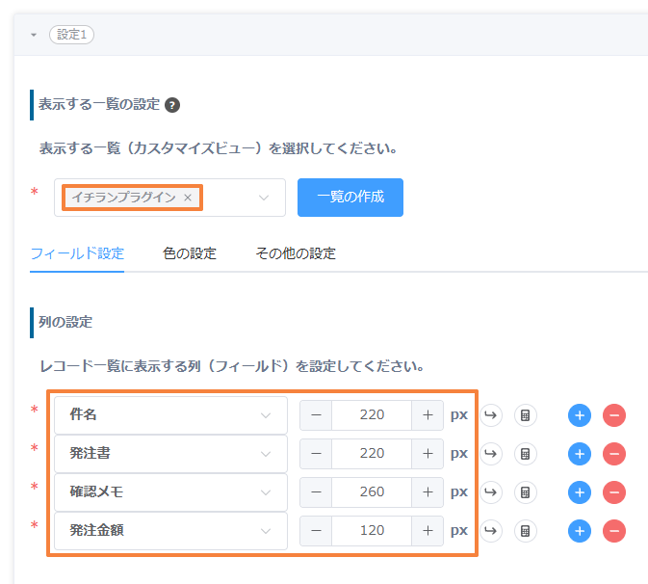648x584 pixels.
Task: Delete the 件名 row
Action: pyautogui.click(x=614, y=415)
